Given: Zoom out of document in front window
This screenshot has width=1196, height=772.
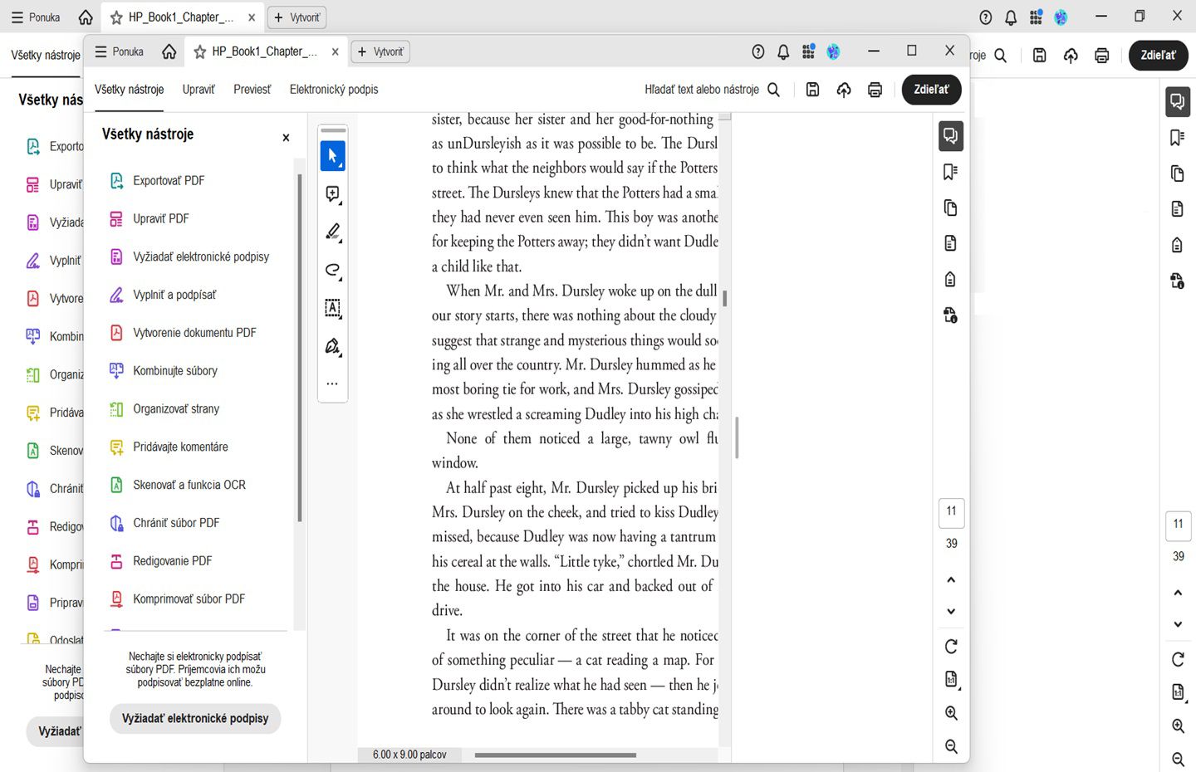Looking at the screenshot, I should click(951, 746).
